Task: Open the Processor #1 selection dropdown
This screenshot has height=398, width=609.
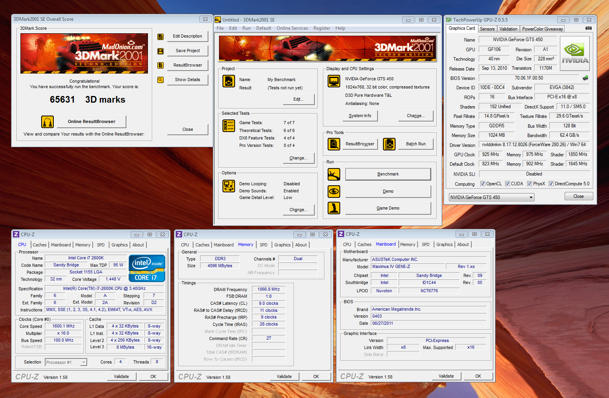Action: (x=66, y=362)
